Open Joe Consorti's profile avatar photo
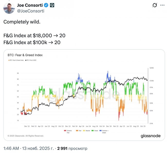Screen dimensions: 167x153 (8, 8)
